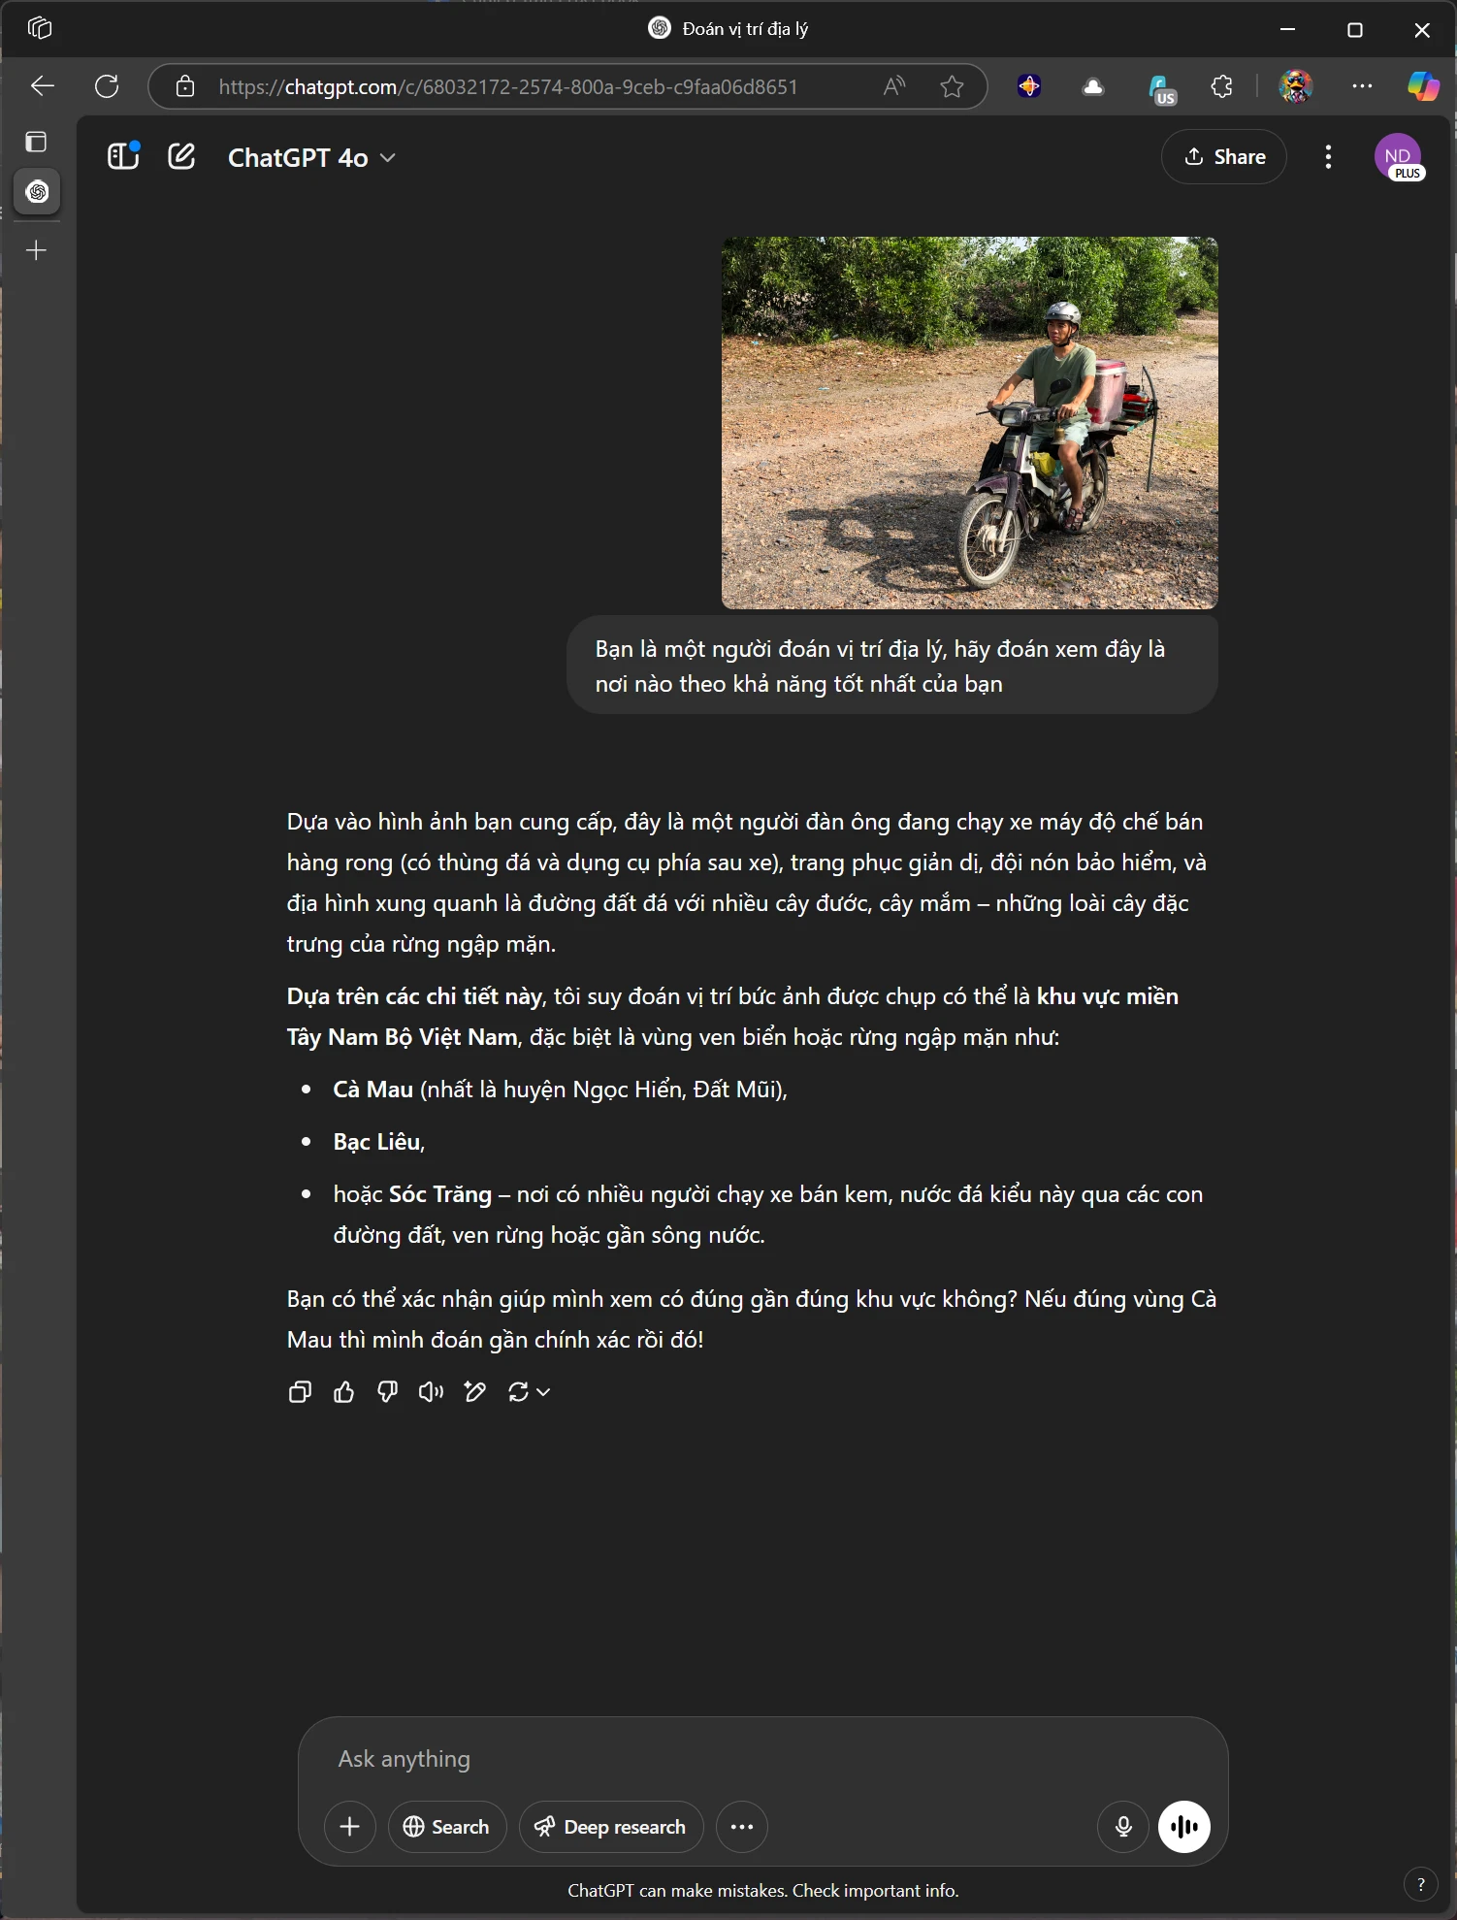Click the Share conversation button
The height and width of the screenshot is (1920, 1457).
pyautogui.click(x=1224, y=156)
